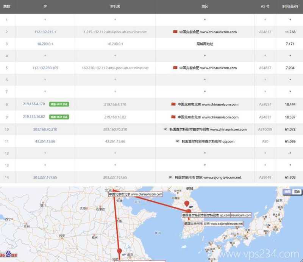Click the 韩国世宗特别市 label on the map

pyautogui.click(x=213, y=223)
